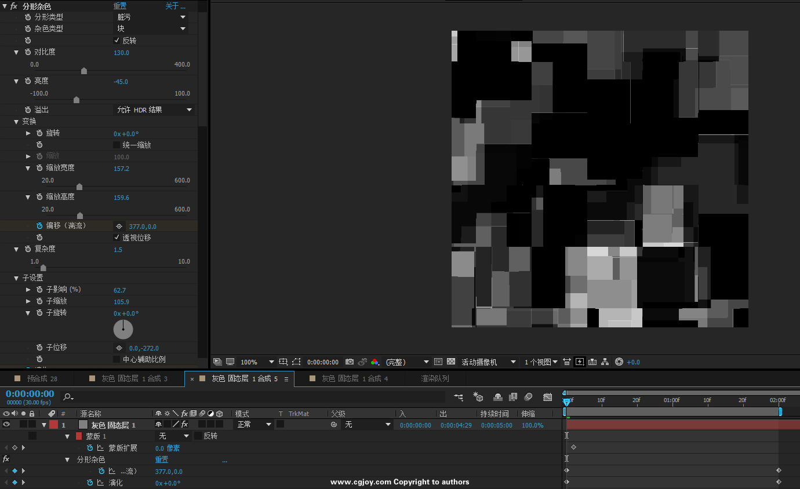The width and height of the screenshot is (800, 489).
Task: Click the red label color of layer 1
Action: click(53, 425)
